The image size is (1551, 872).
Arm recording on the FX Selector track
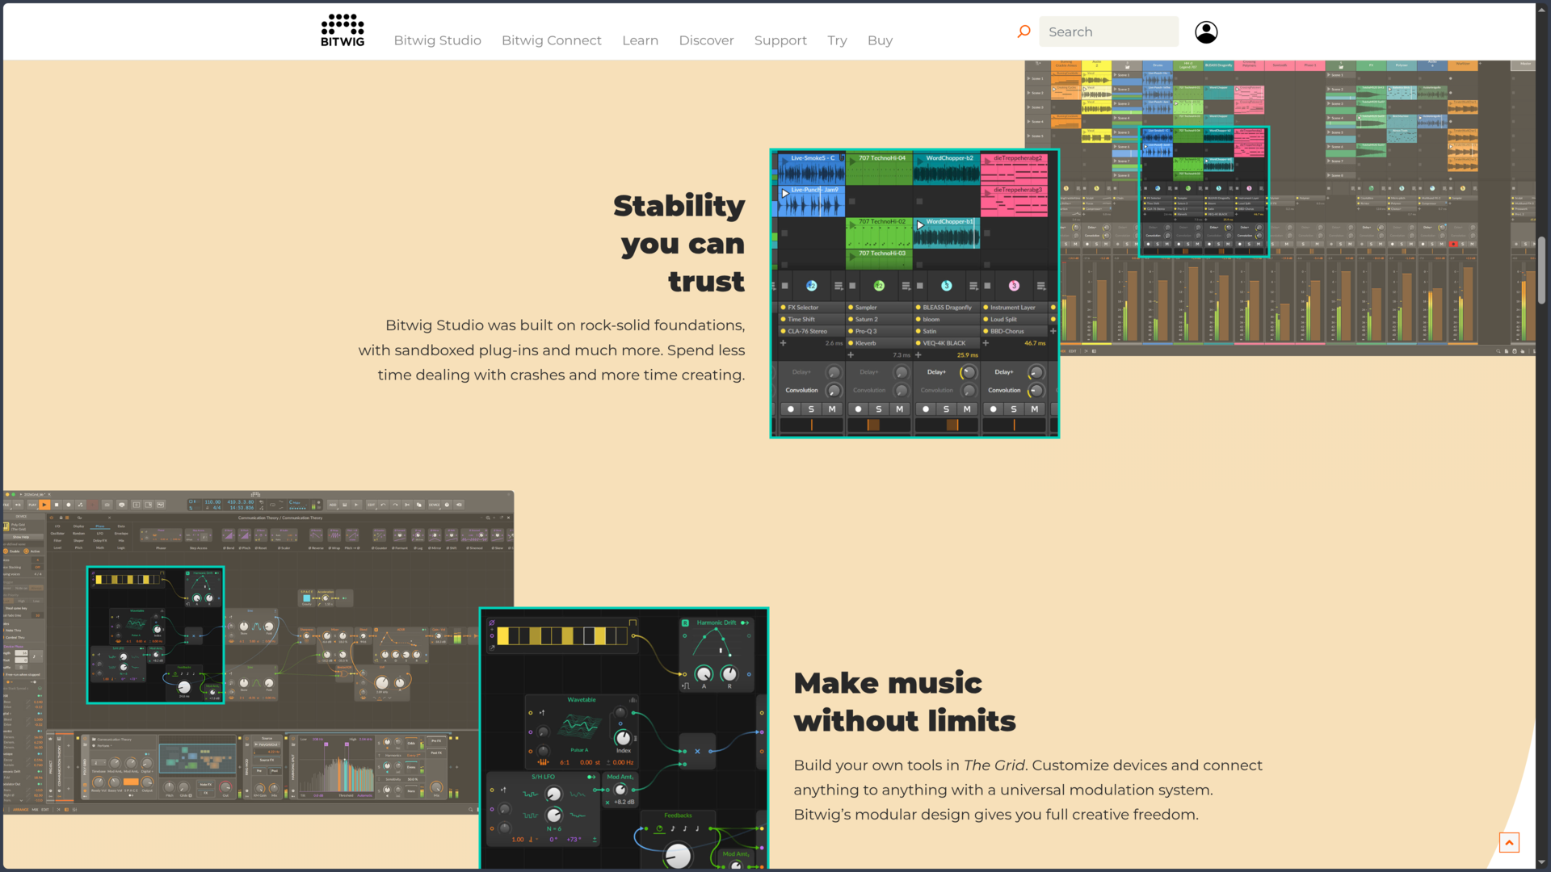click(x=791, y=409)
